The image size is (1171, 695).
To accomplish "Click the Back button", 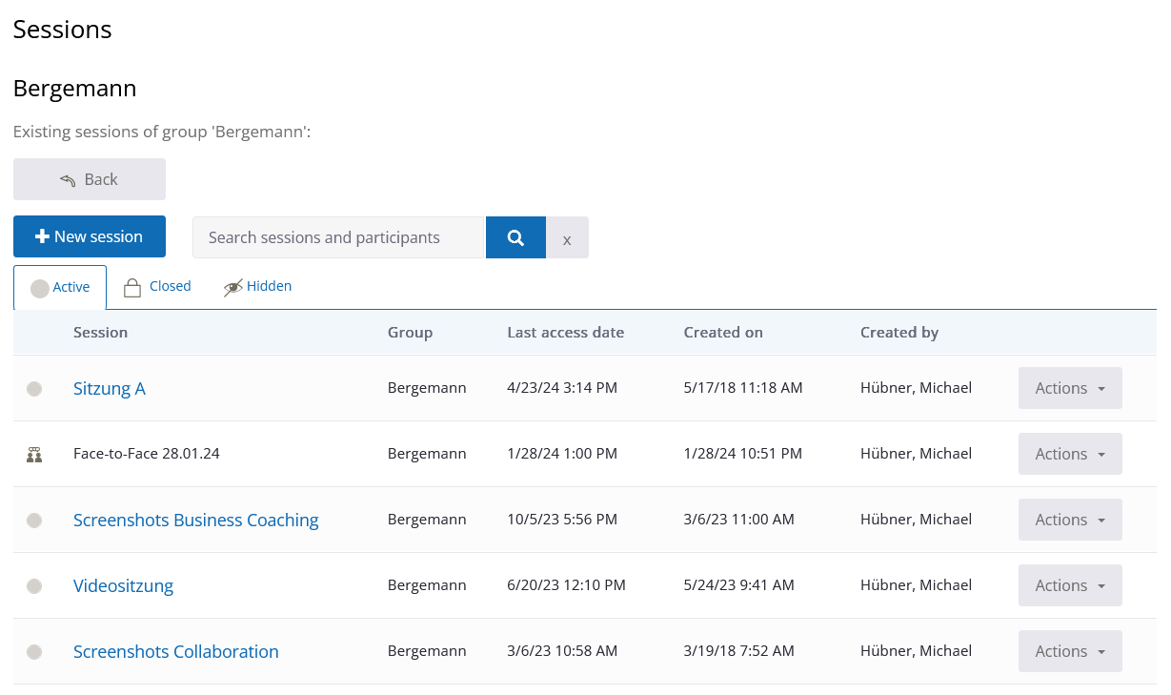I will (90, 179).
